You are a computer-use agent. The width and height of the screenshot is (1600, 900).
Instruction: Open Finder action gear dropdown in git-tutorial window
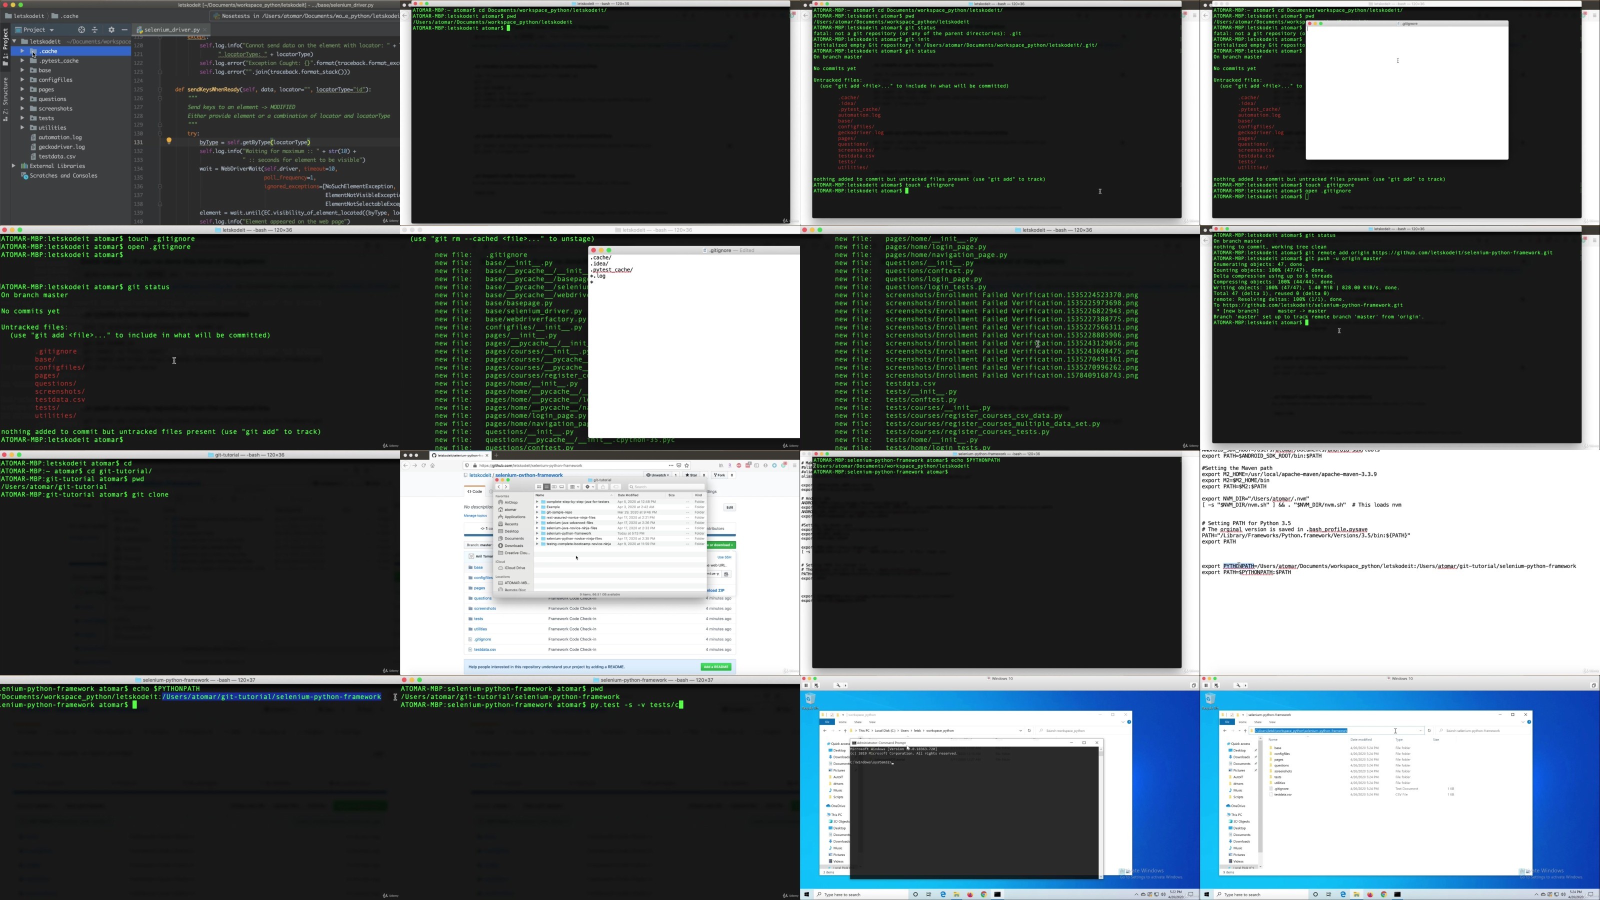pos(589,487)
